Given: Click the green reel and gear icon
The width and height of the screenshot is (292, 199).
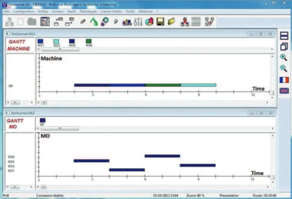Looking at the screenshot, I should point(105,21).
